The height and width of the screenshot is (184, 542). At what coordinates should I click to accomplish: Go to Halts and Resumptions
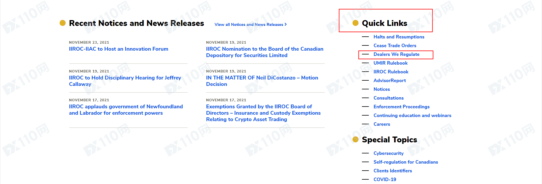[x=399, y=37]
